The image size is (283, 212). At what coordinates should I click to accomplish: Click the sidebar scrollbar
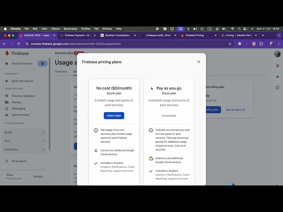point(50,104)
